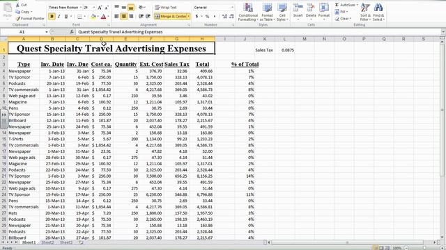
Task: Click the AutoSum button
Action: (x=346, y=5)
